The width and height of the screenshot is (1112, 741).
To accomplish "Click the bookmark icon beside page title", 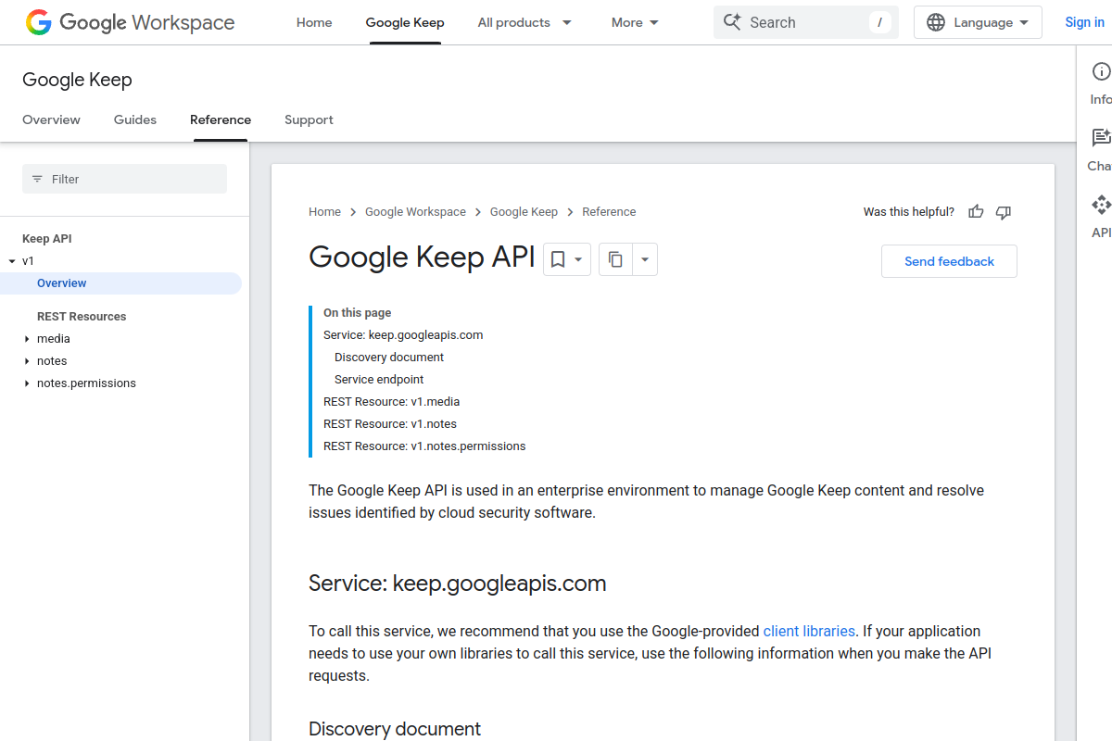I will pos(558,260).
